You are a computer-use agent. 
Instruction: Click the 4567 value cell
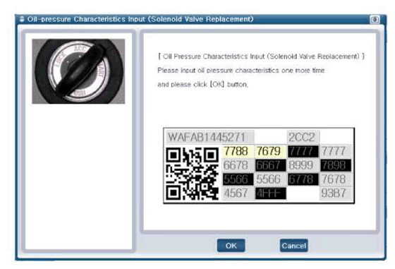[238, 193]
